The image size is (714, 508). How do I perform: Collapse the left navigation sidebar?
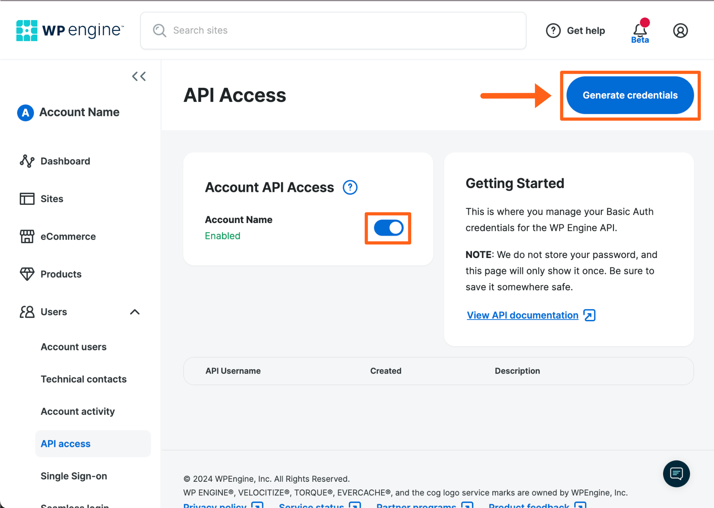139,76
